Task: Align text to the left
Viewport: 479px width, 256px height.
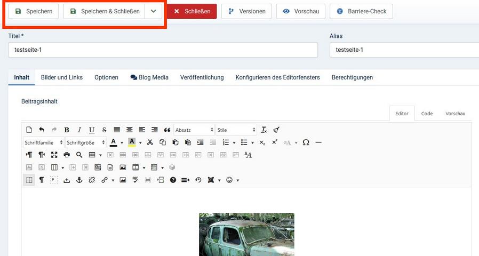Action: [142, 130]
